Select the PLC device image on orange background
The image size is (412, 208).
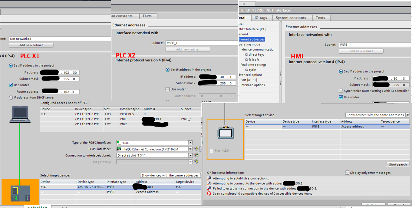point(20,193)
